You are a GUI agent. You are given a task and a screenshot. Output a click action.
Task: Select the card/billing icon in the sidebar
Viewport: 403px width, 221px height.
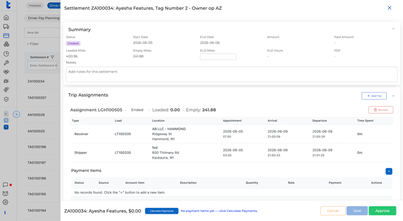coord(6,35)
